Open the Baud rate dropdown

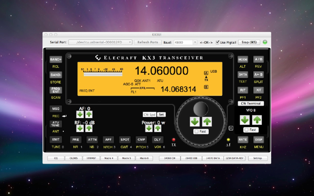185,42
